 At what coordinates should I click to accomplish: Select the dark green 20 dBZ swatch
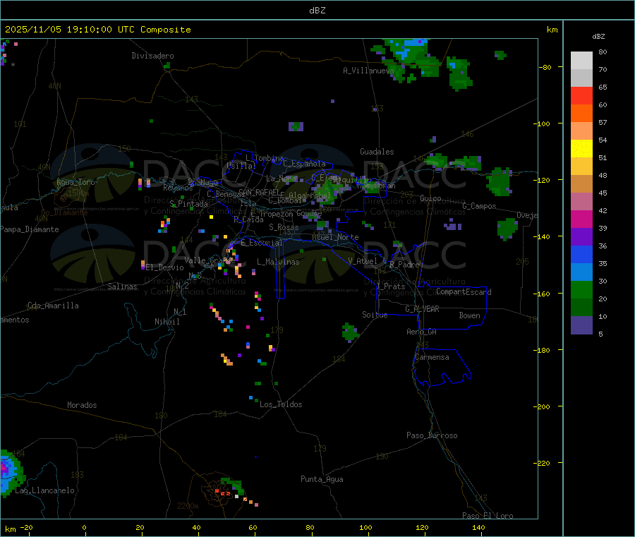(581, 307)
